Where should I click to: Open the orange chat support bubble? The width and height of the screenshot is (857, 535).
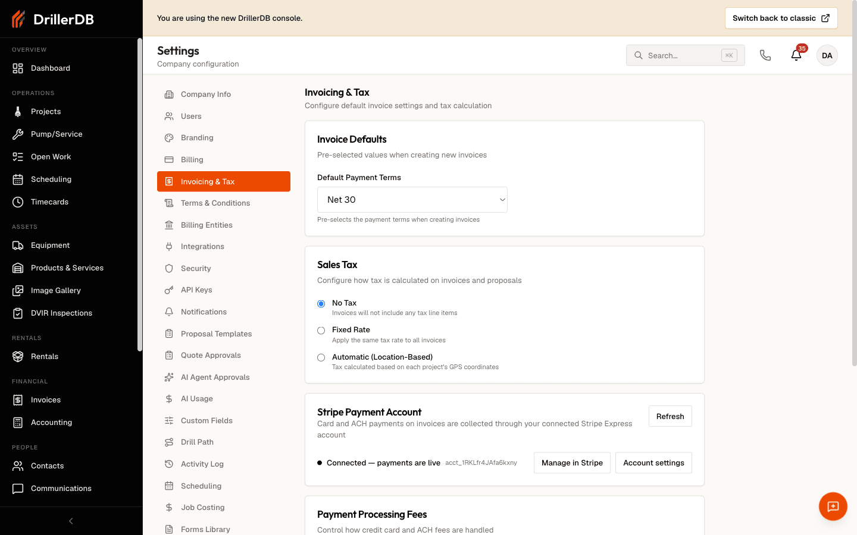point(833,506)
